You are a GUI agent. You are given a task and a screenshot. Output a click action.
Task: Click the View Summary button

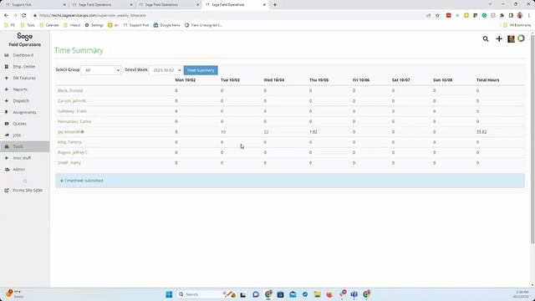pyautogui.click(x=201, y=70)
